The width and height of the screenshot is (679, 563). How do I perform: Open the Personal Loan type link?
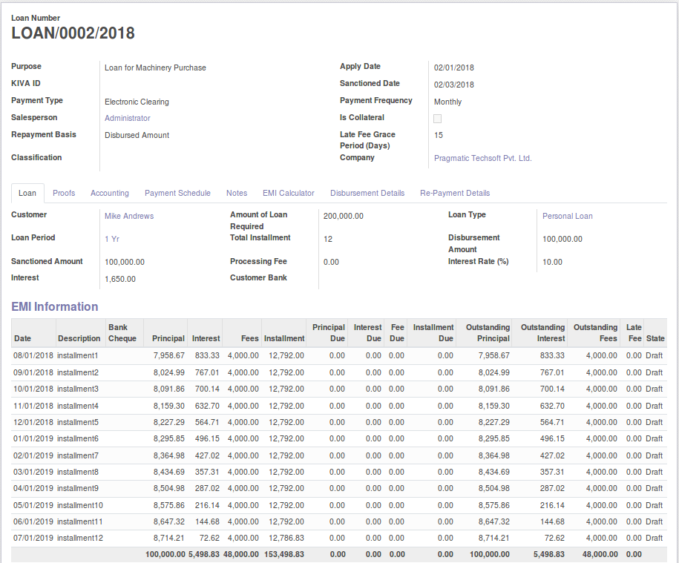567,216
